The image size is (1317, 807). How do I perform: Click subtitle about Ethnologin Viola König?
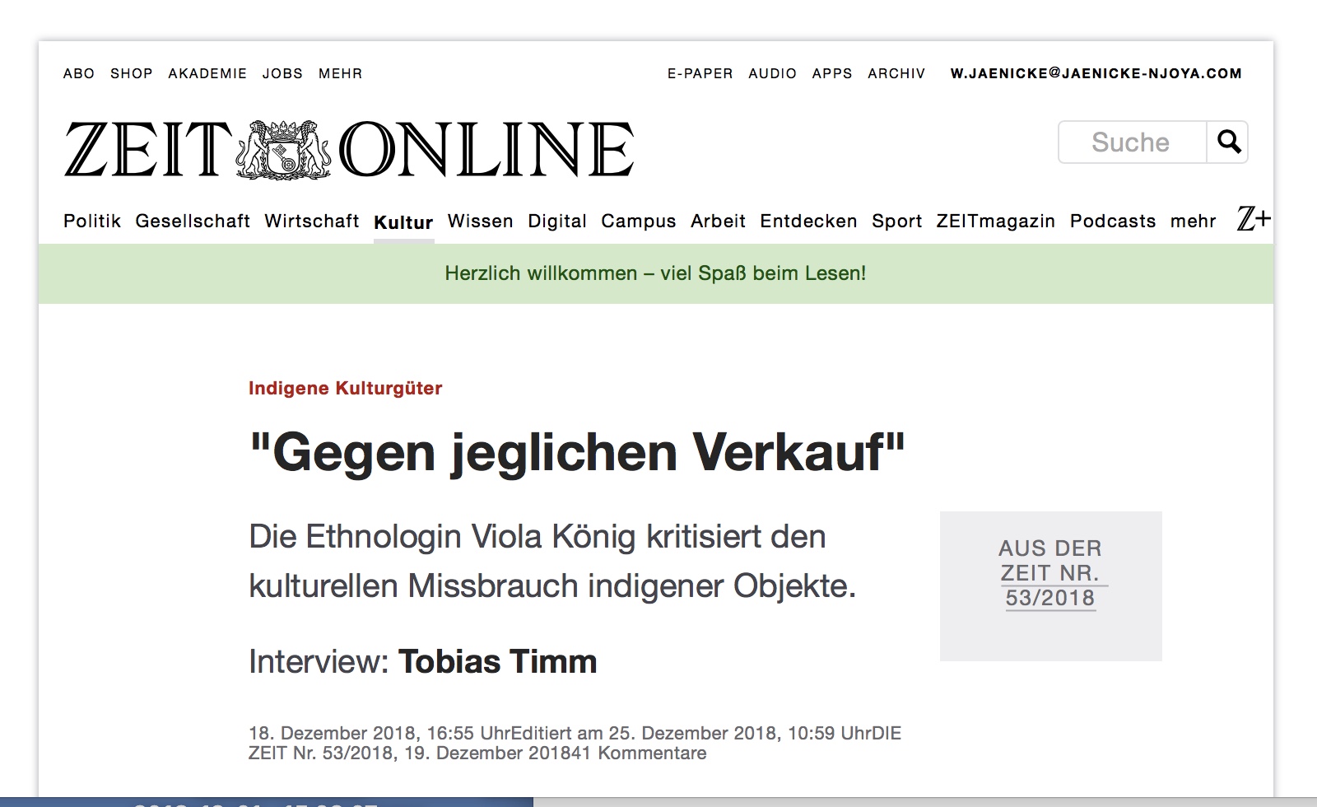pyautogui.click(x=552, y=562)
